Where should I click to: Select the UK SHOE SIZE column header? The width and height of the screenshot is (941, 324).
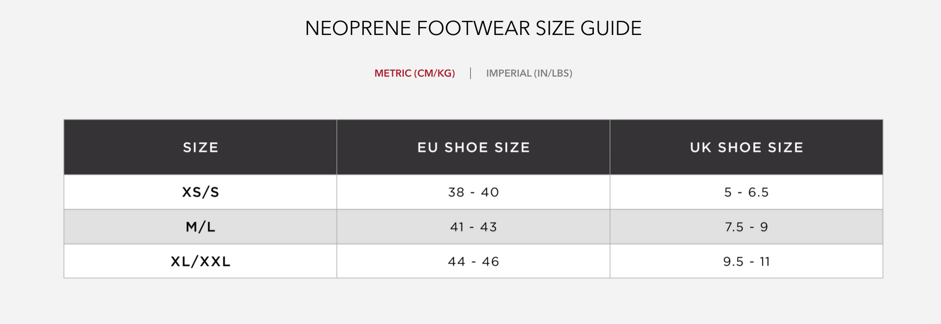point(746,147)
